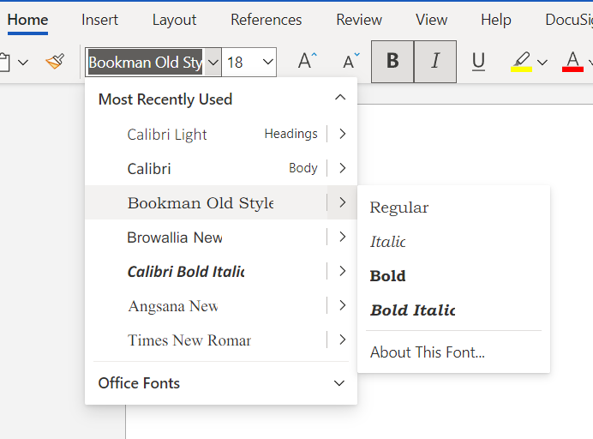Click the Shrink Font icon
593x439 pixels.
click(x=351, y=62)
